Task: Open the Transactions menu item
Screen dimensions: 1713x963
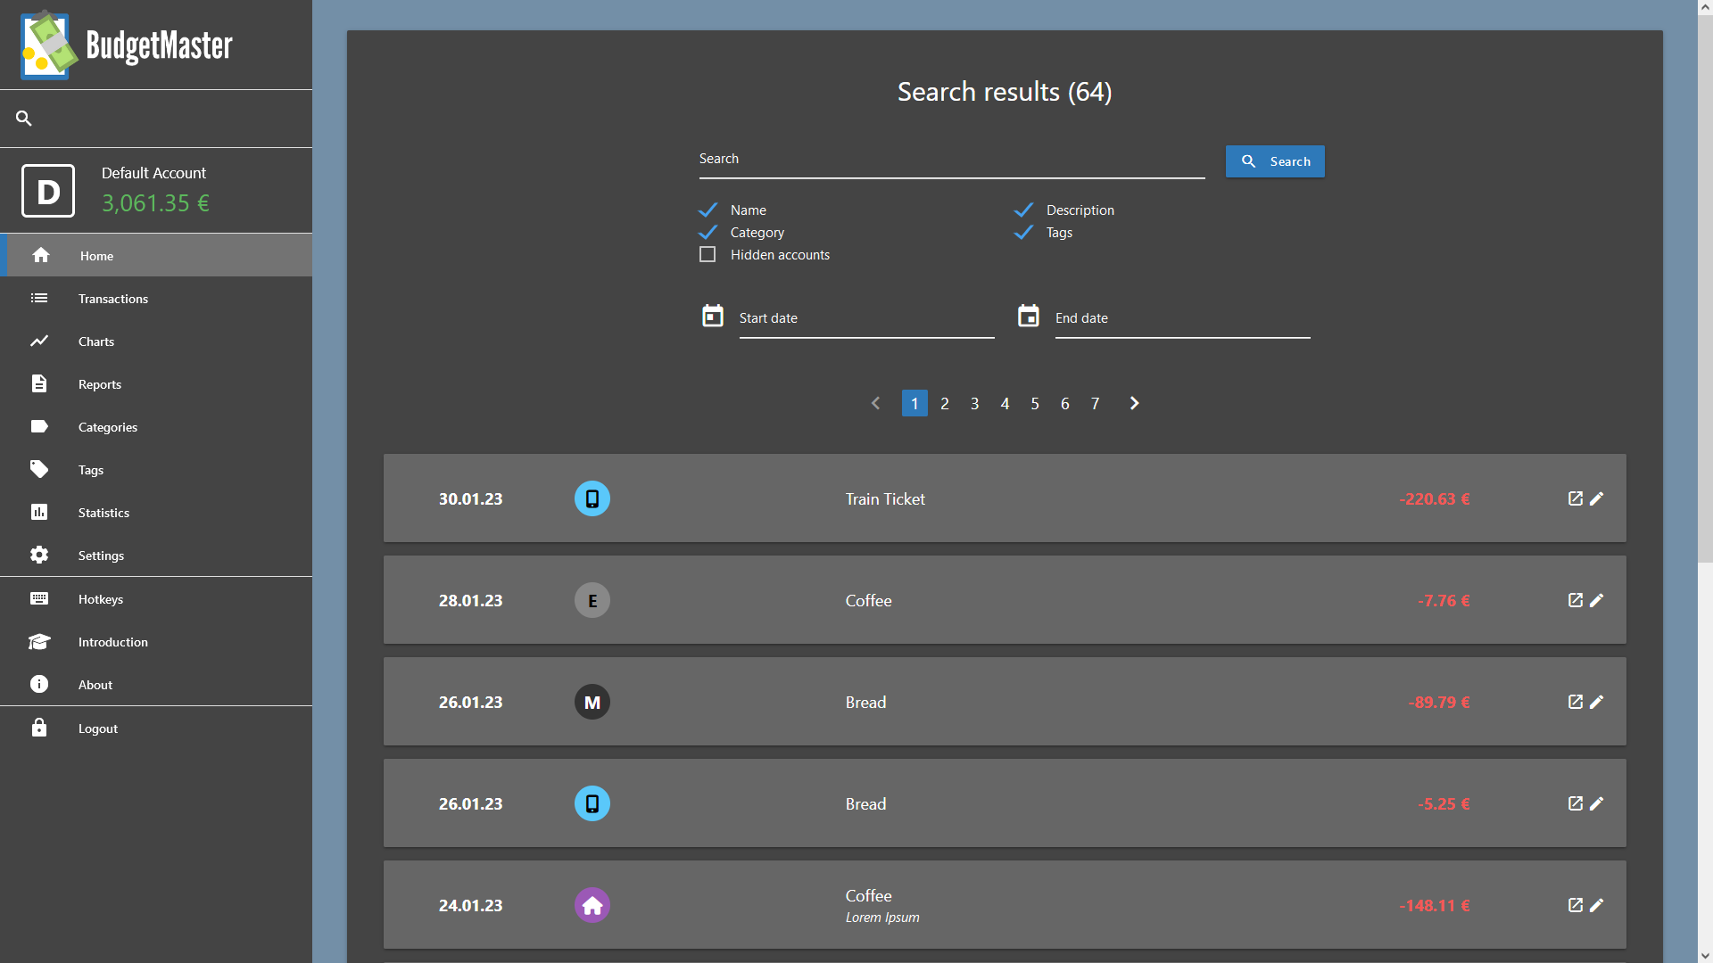Action: [x=156, y=298]
